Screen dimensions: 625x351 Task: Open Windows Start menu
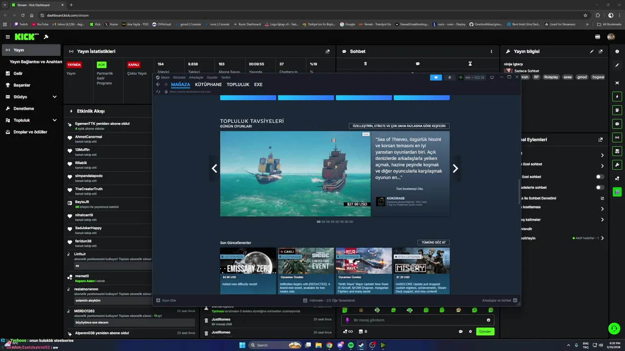tap(242, 345)
